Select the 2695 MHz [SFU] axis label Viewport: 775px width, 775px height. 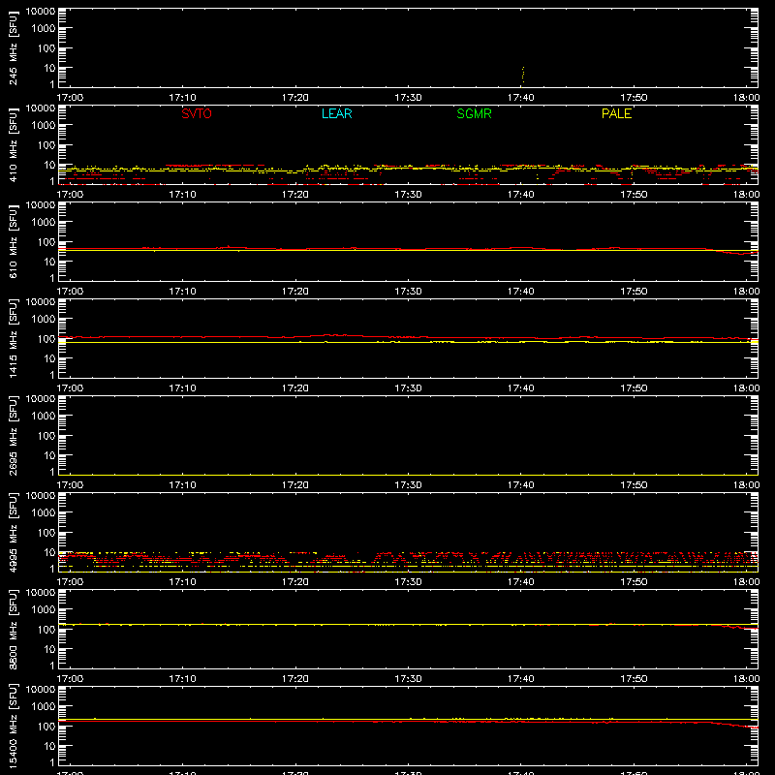click(13, 435)
